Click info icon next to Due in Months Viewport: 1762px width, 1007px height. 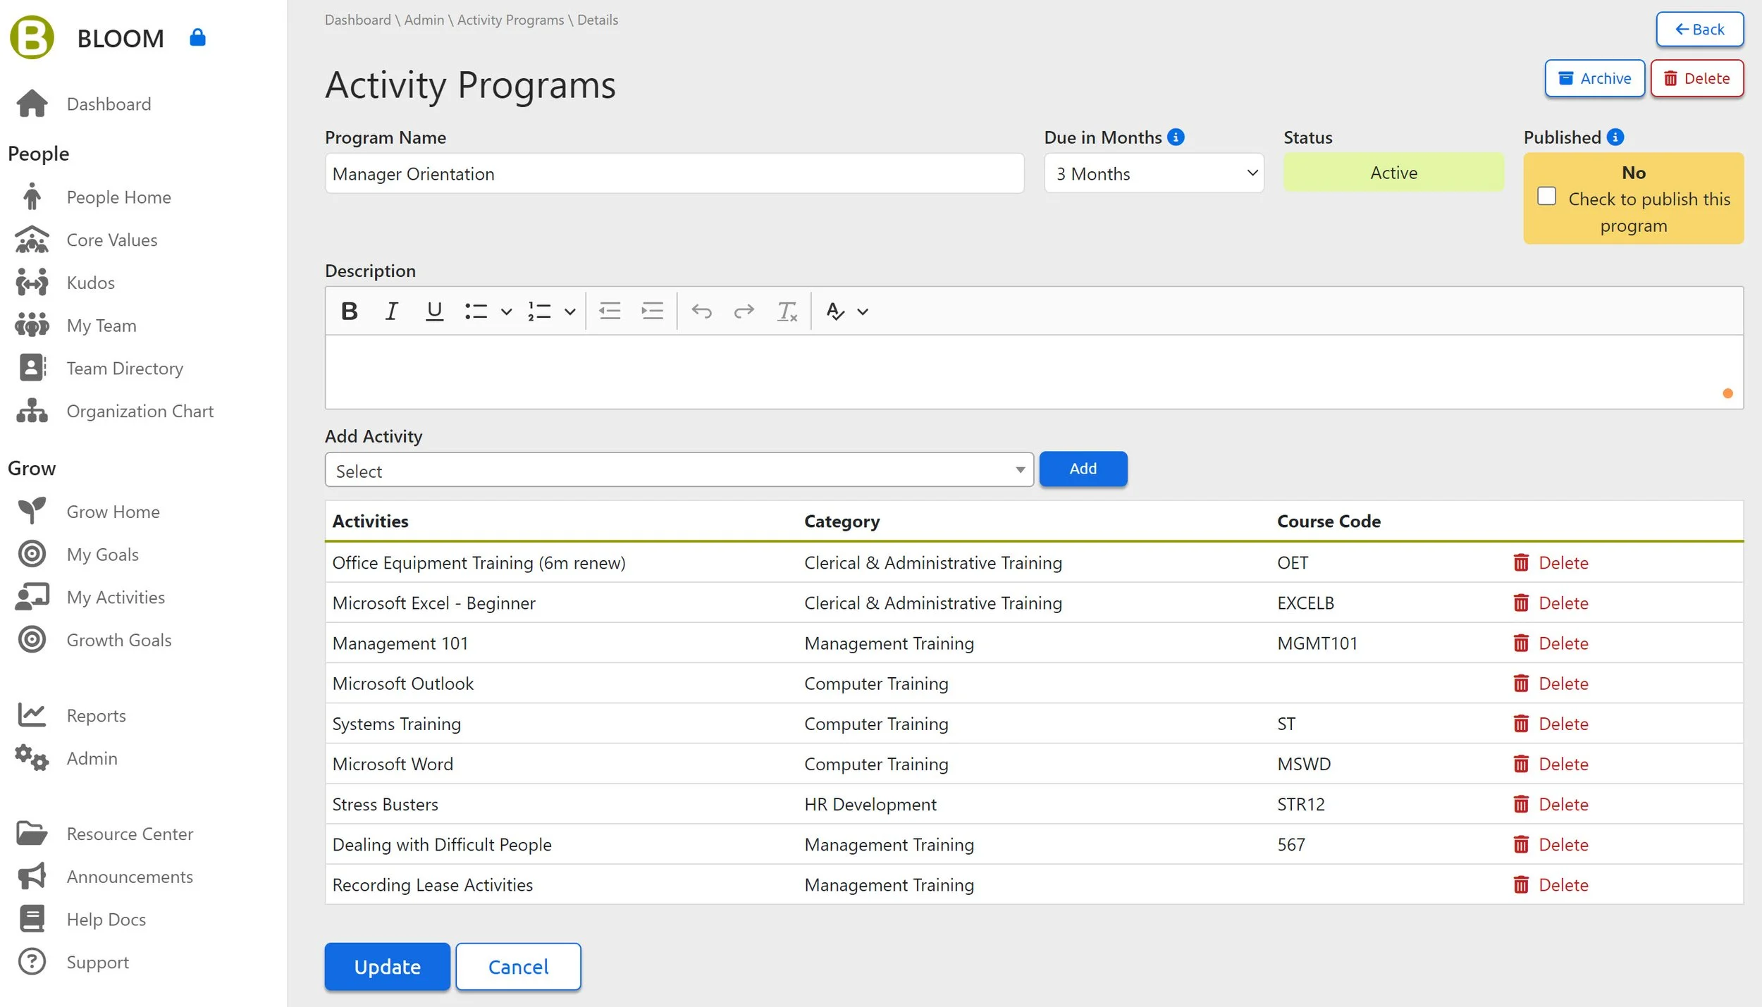pos(1176,137)
